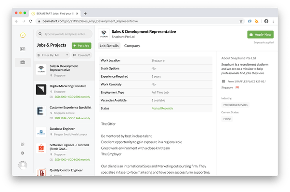Click the Full Time Job value
The height and width of the screenshot is (192, 290).
160,92
